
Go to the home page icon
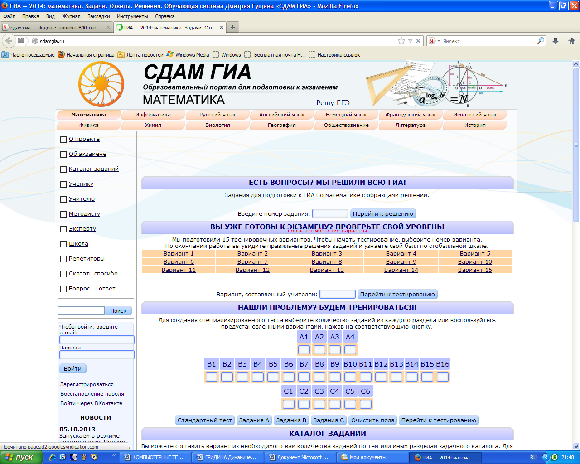(571, 41)
